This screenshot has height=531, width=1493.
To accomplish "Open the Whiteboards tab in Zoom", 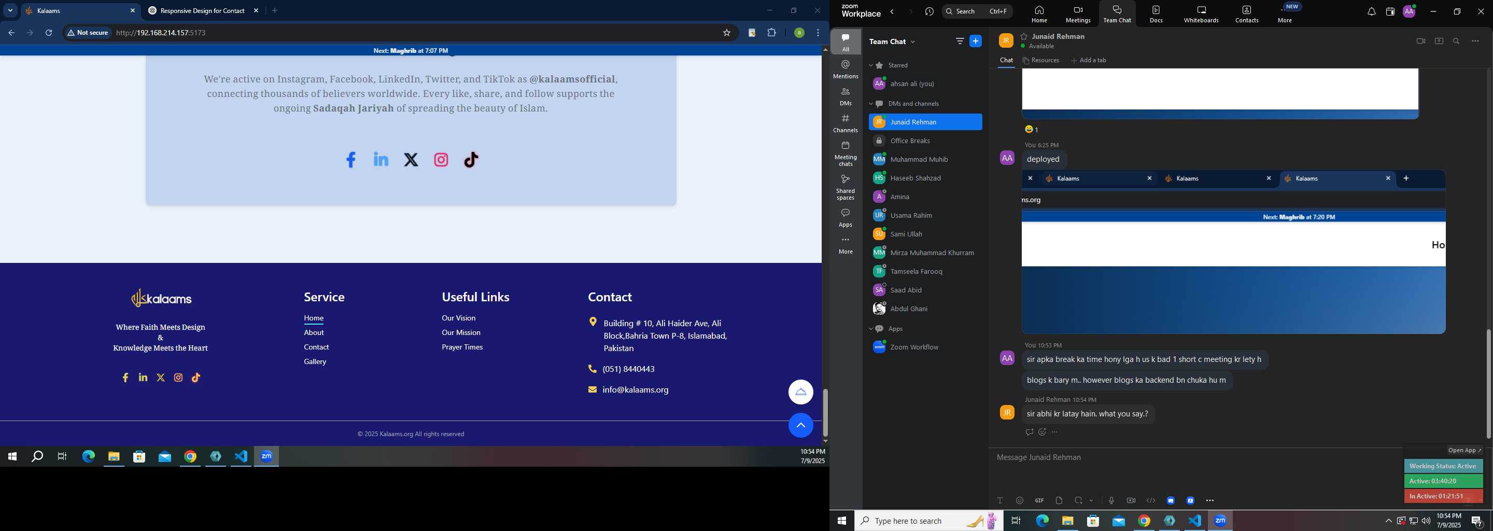I will pyautogui.click(x=1201, y=14).
